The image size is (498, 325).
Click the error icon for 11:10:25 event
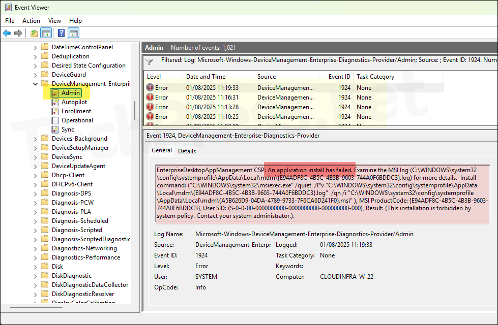(x=150, y=117)
